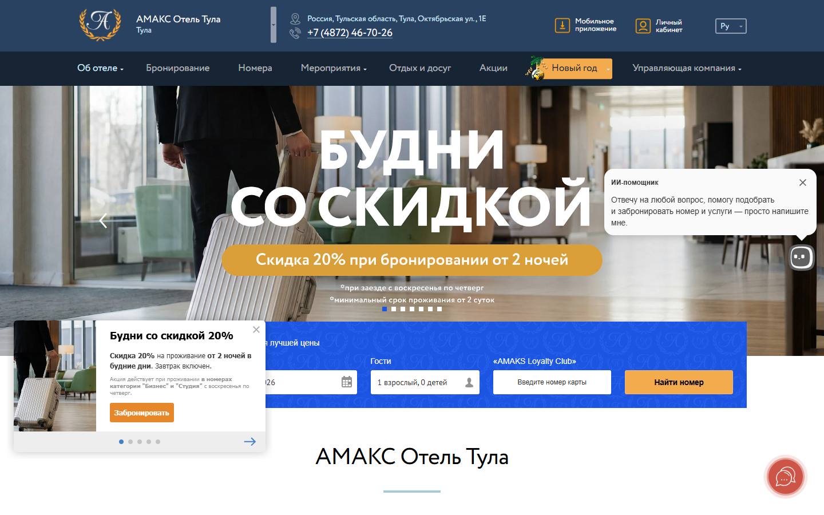Click the Личный кабинет link text

pos(669,26)
